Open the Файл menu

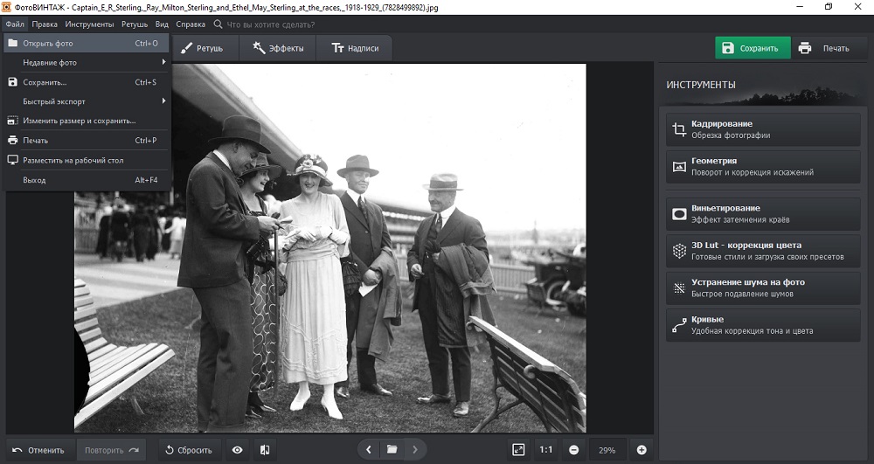[15, 24]
